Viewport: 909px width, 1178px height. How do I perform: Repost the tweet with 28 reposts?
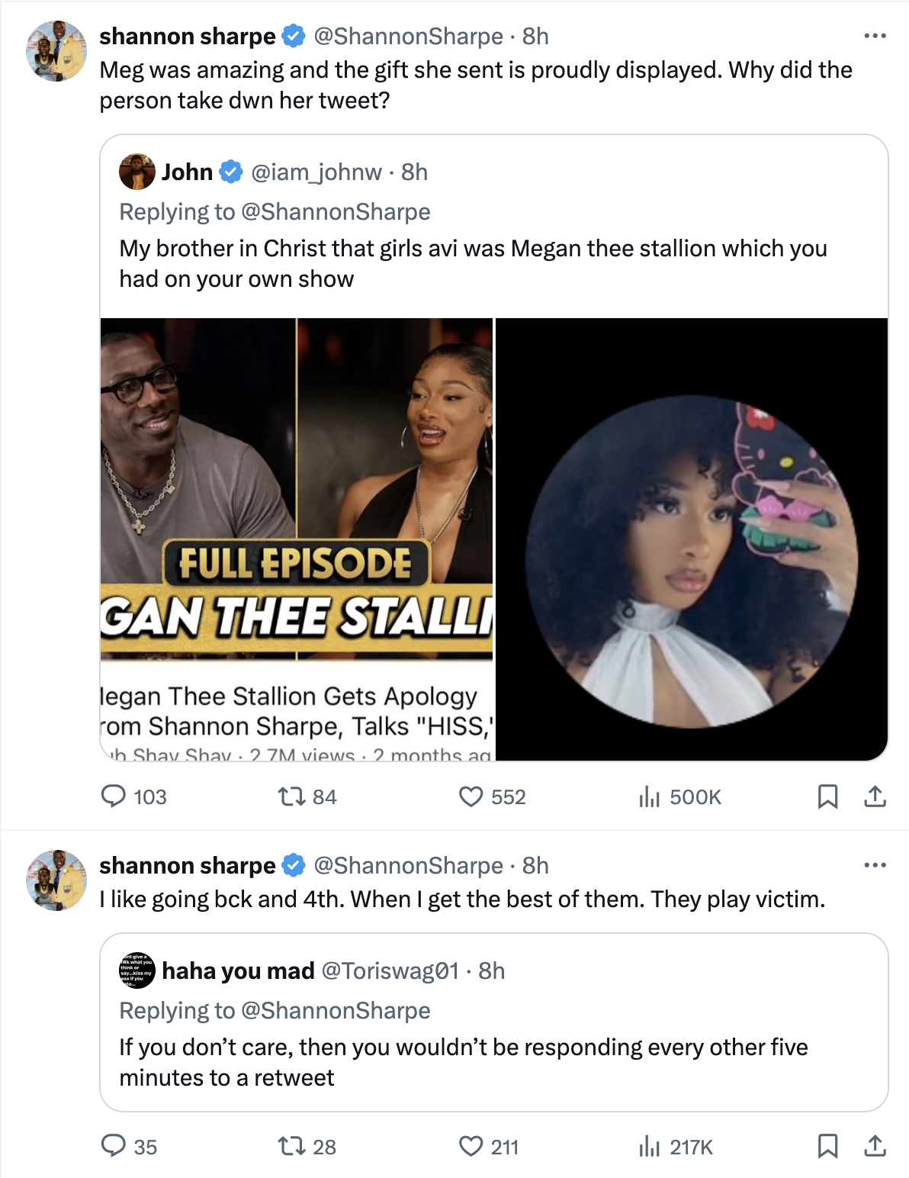pyautogui.click(x=291, y=1146)
